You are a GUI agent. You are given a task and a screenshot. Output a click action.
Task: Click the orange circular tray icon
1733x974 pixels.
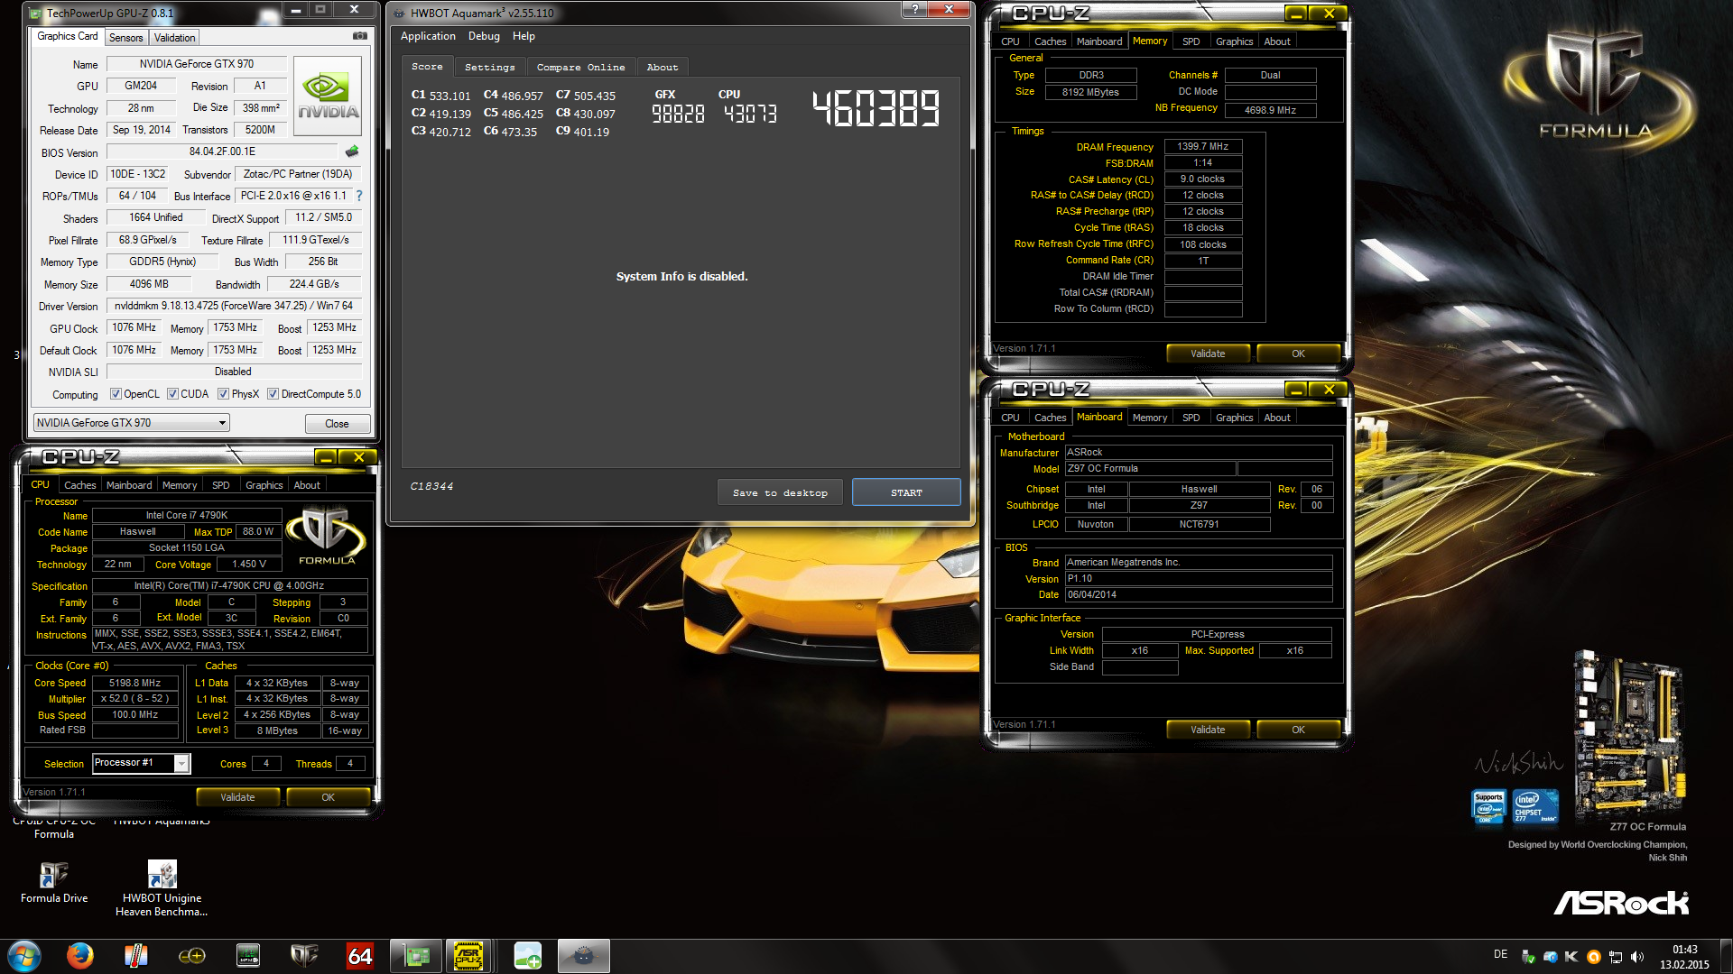pyautogui.click(x=1593, y=957)
